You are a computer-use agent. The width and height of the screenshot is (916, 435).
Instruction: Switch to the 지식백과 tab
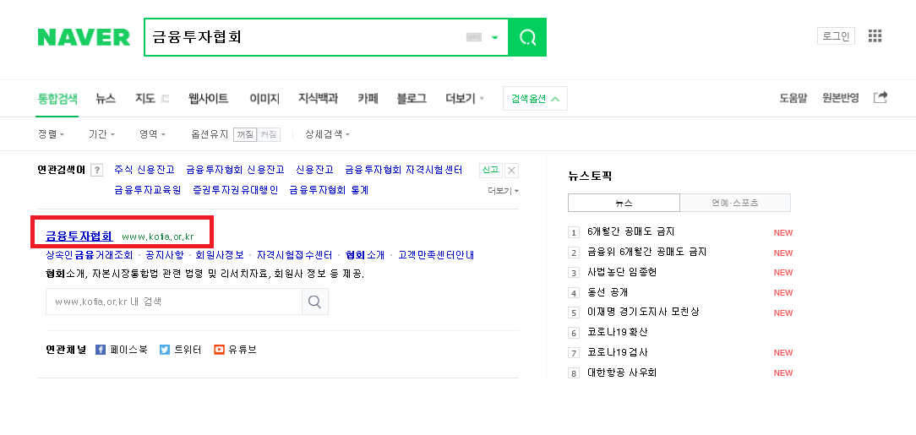pyautogui.click(x=318, y=99)
